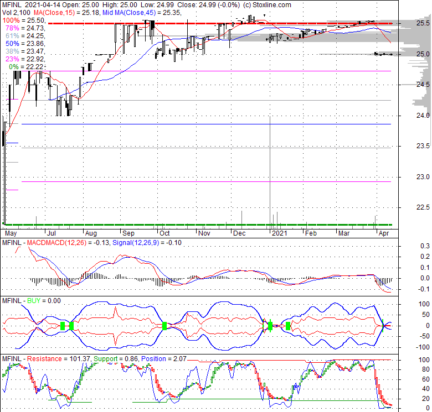
Task: Click the 23.0 price axis label
Action: 423,177
